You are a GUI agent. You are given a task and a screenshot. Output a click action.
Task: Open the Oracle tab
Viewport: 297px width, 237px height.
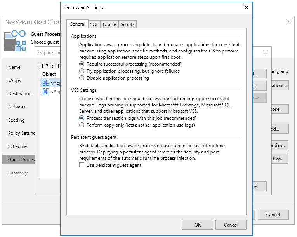109,24
